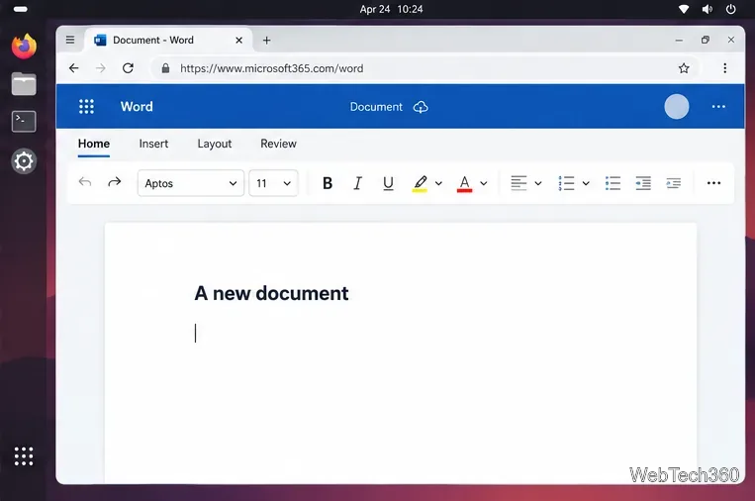Click the browser Back arrow
This screenshot has width=755, height=501.
pos(73,68)
